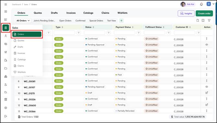This screenshot has height=123, width=217.
Task: Sort by Type column
Action: (x=62, y=27)
